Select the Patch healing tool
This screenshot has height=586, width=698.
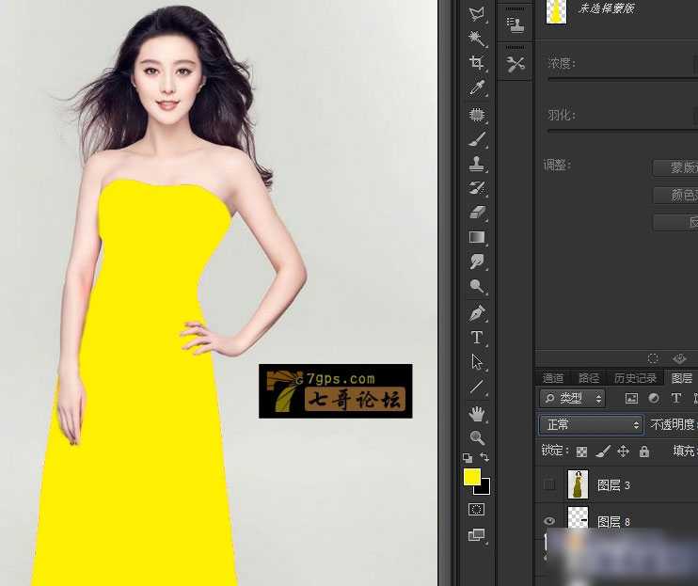(477, 115)
